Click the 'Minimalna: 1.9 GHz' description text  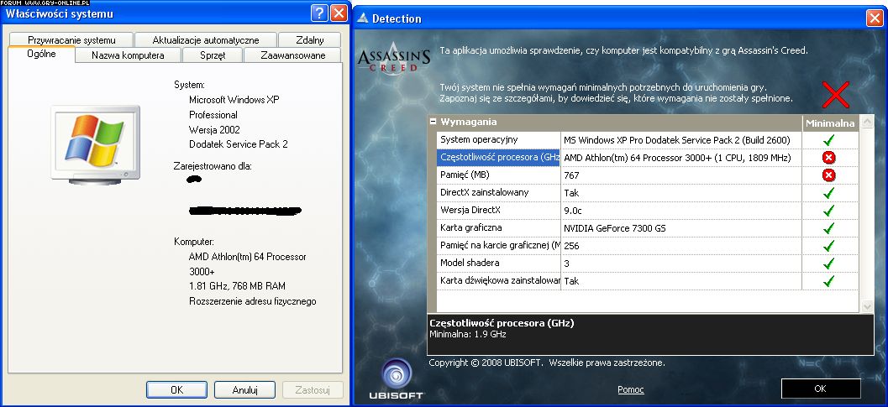pyautogui.click(x=468, y=334)
